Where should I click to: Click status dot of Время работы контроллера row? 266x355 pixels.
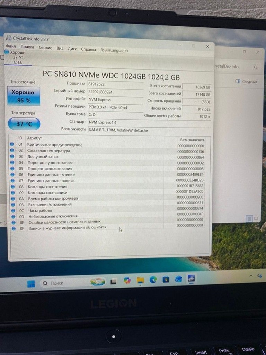click(x=13, y=199)
